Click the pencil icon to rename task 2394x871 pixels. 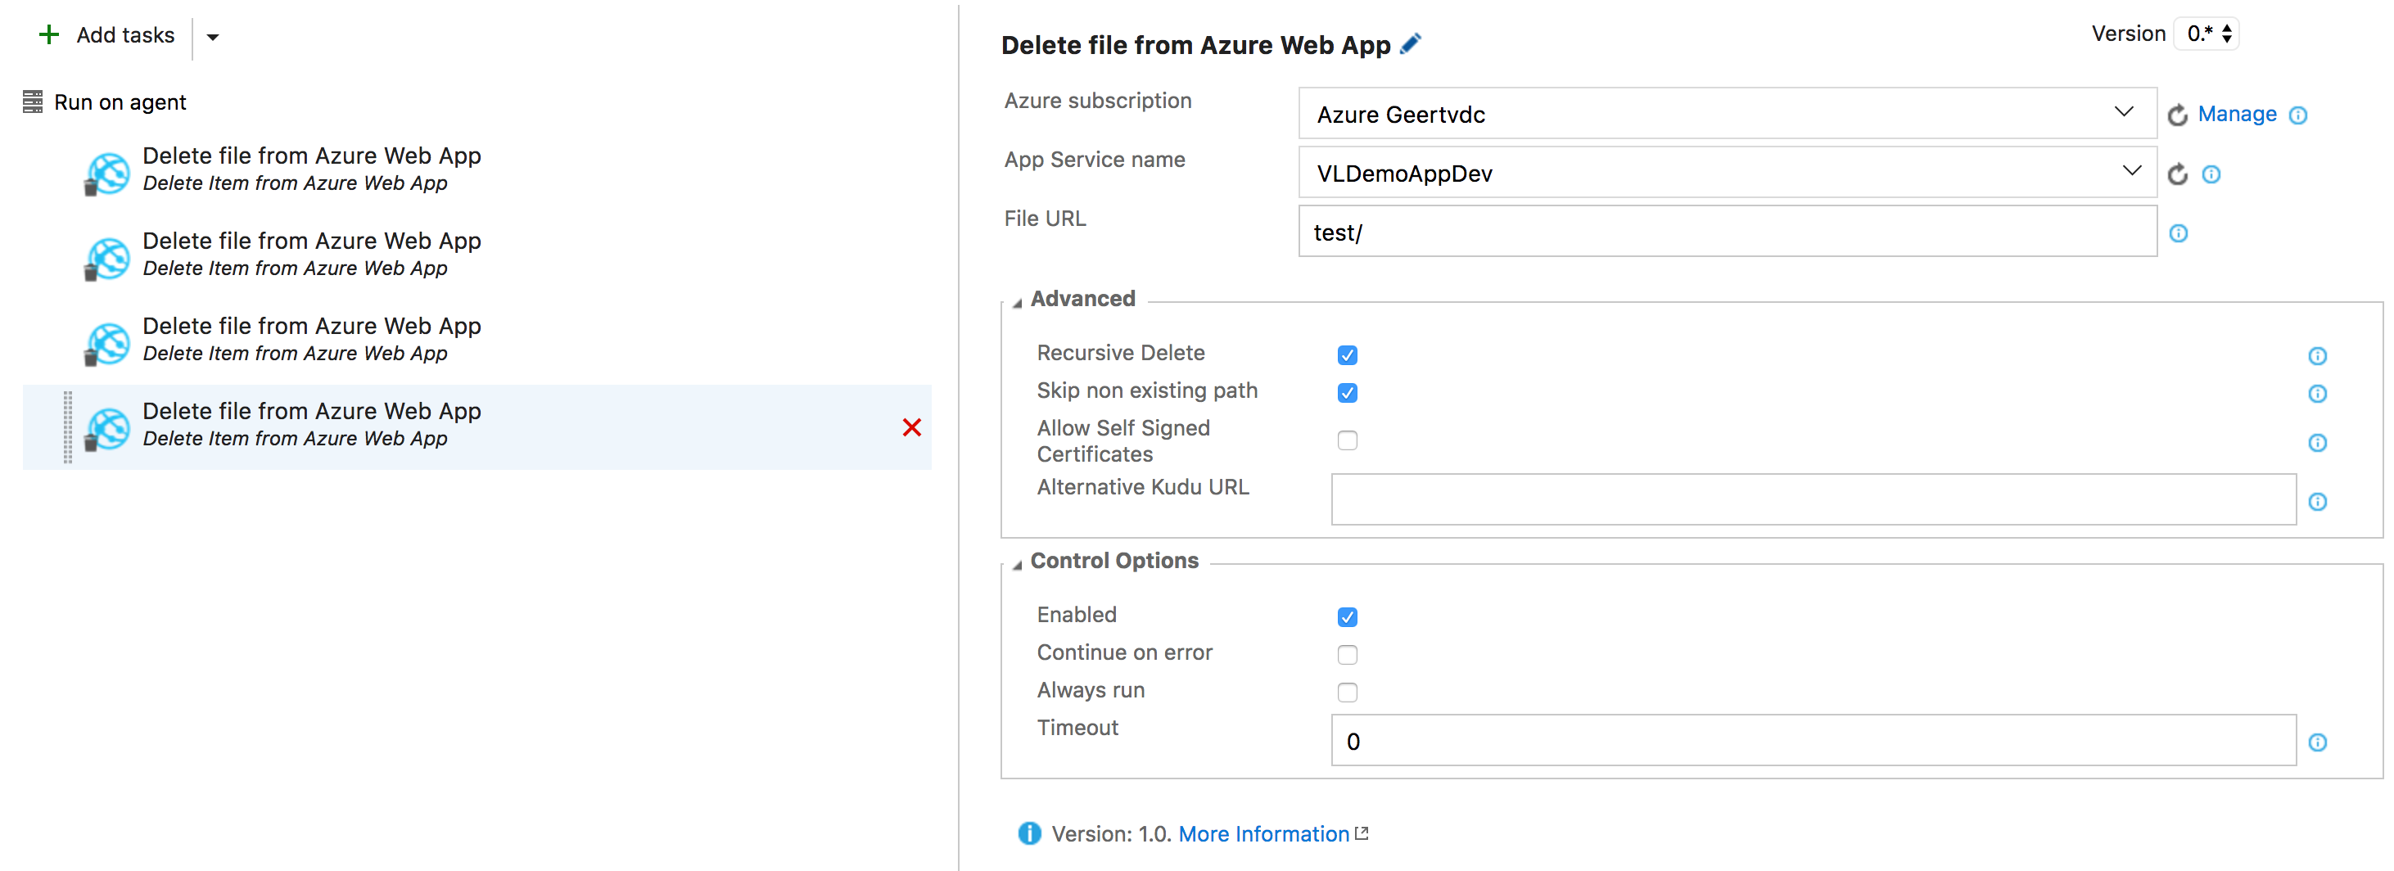point(1410,43)
